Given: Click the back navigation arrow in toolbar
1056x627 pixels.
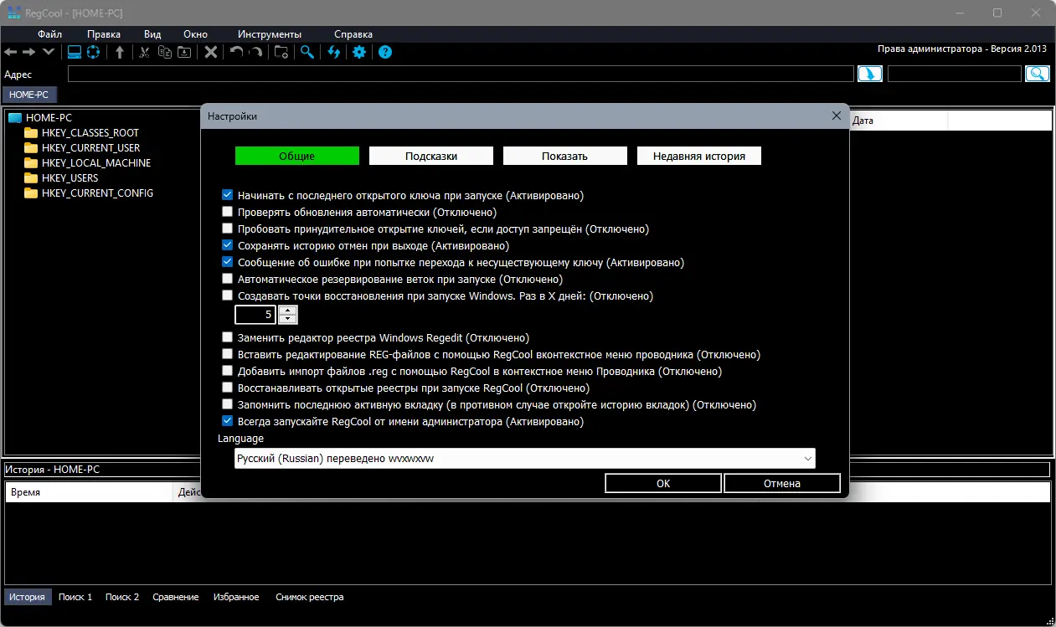Looking at the screenshot, I should coord(10,52).
